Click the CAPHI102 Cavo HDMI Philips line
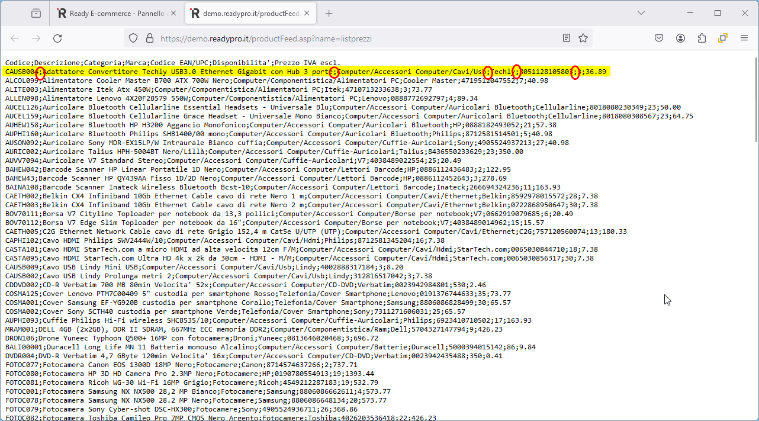The width and height of the screenshot is (759, 421). point(224,240)
